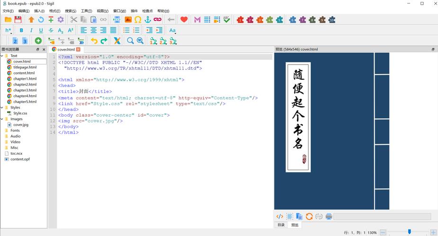Open the 插入(I) menu

tap(39, 11)
